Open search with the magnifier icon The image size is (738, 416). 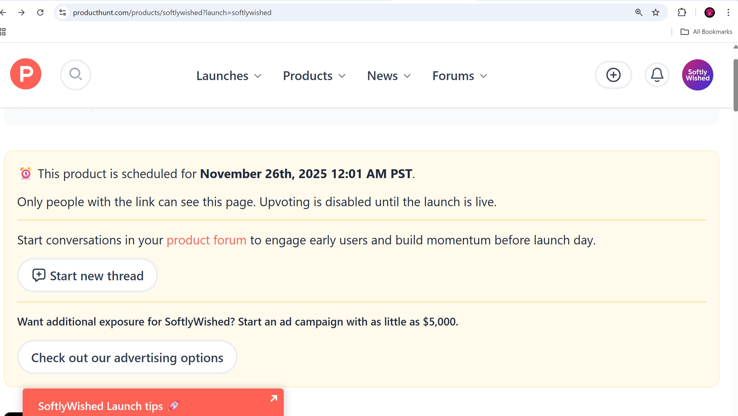[x=76, y=75]
